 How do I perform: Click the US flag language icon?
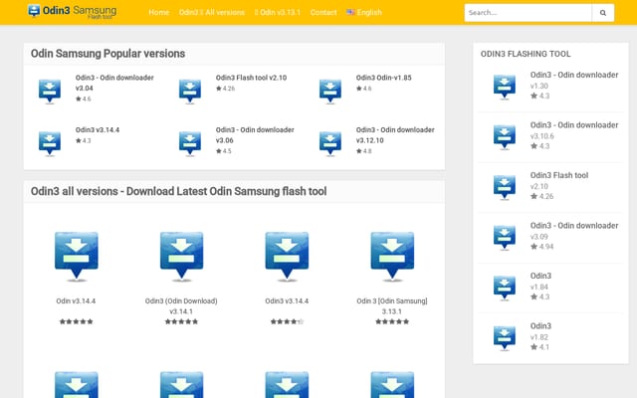click(x=350, y=12)
